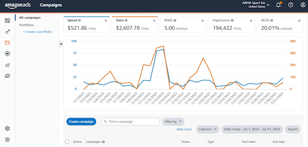Select the ROAS metric card

(183, 25)
